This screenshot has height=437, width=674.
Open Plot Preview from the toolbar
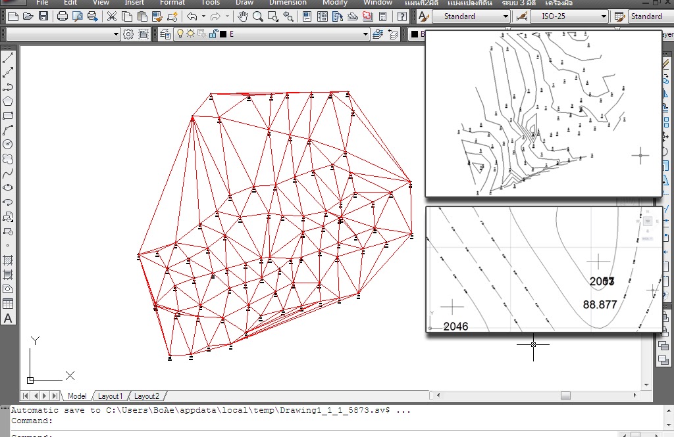coord(78,16)
